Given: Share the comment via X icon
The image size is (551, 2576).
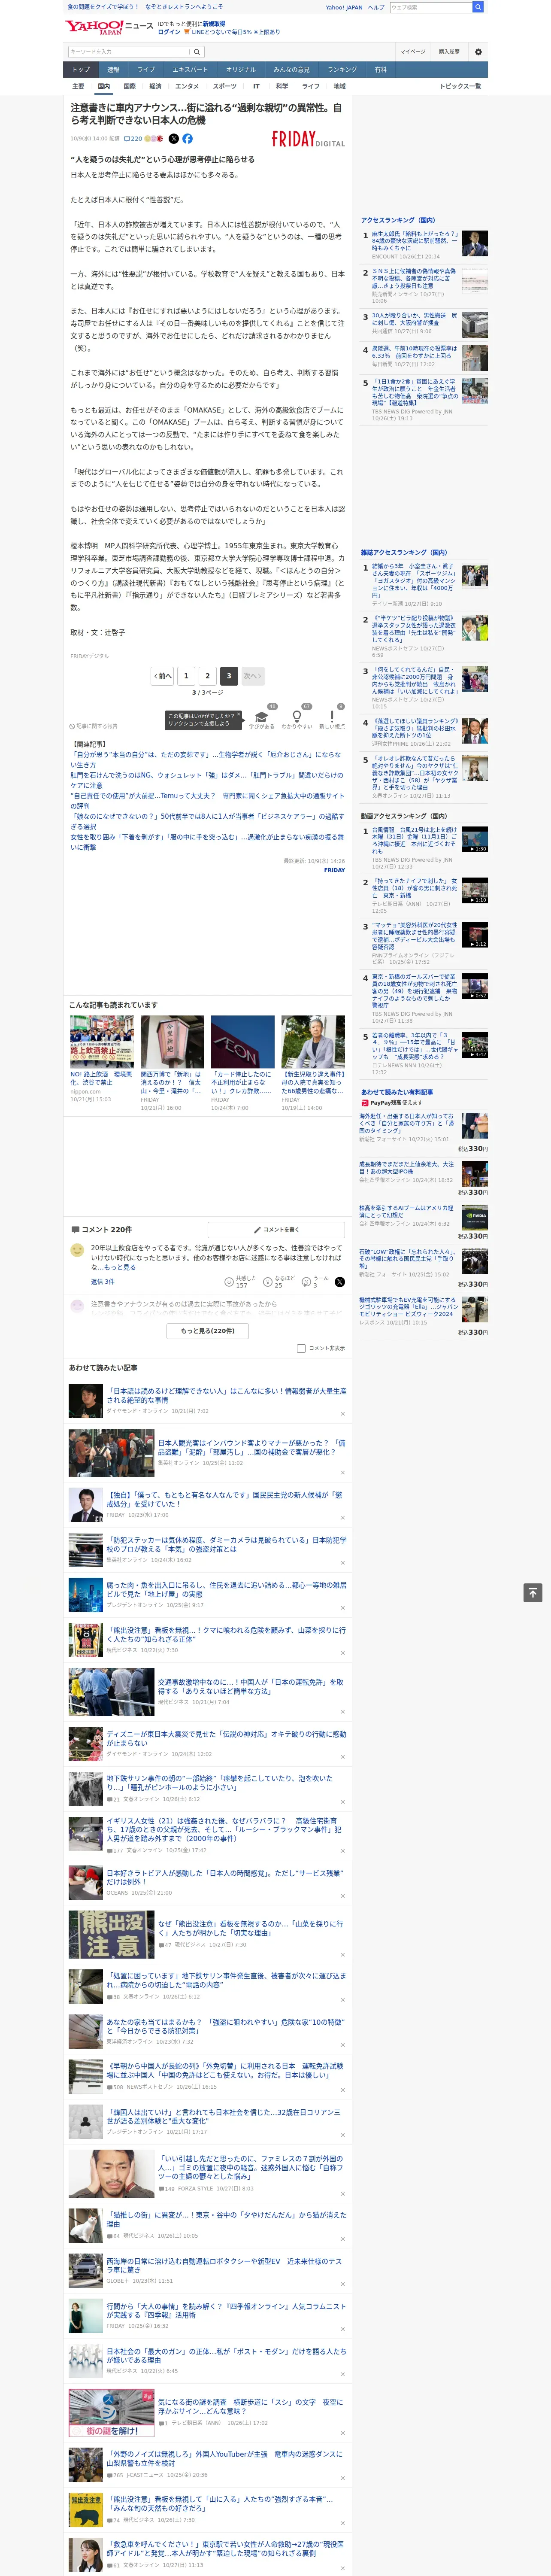Looking at the screenshot, I should (340, 1281).
